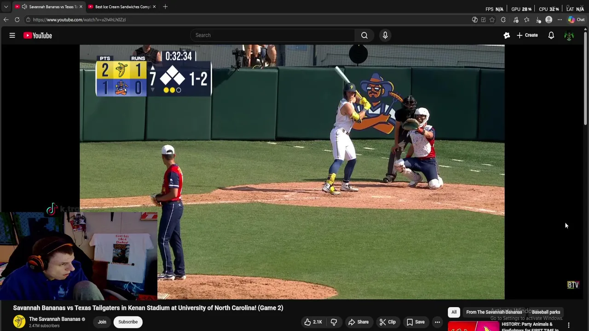Close the Savannah Bananas tab
589x331 pixels.
[x=81, y=6]
